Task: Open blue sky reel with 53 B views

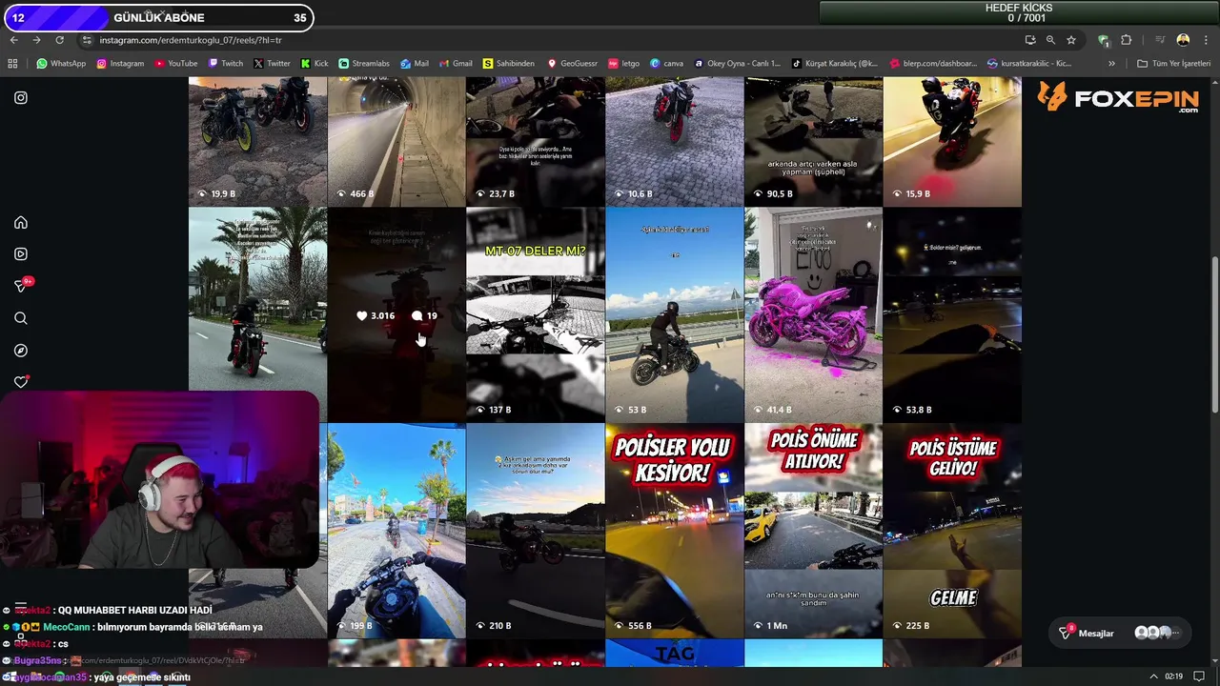Action: 674,314
